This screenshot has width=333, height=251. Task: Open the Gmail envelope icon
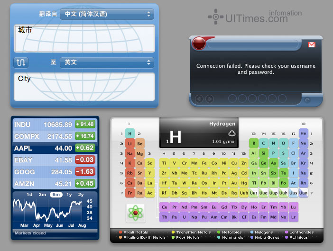(x=312, y=45)
